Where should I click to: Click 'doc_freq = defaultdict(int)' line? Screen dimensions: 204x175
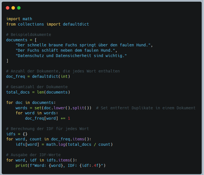pyautogui.click(x=38, y=76)
